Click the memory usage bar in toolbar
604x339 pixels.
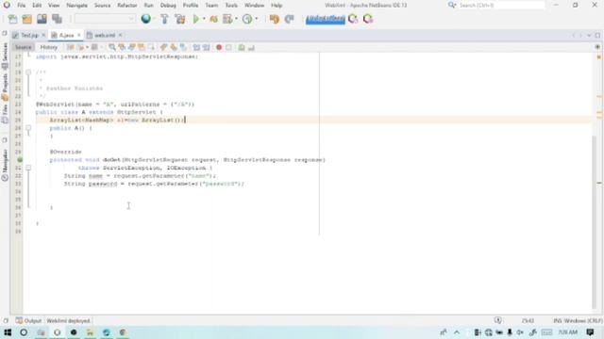326,19
